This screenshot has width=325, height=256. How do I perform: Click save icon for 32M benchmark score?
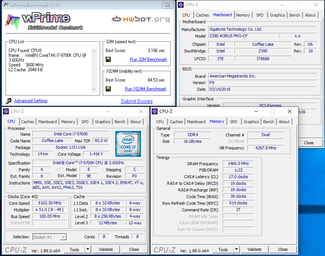(x=108, y=59)
